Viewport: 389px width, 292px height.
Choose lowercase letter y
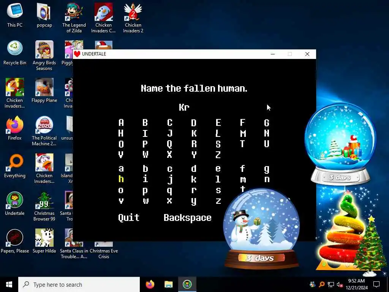tap(194, 202)
